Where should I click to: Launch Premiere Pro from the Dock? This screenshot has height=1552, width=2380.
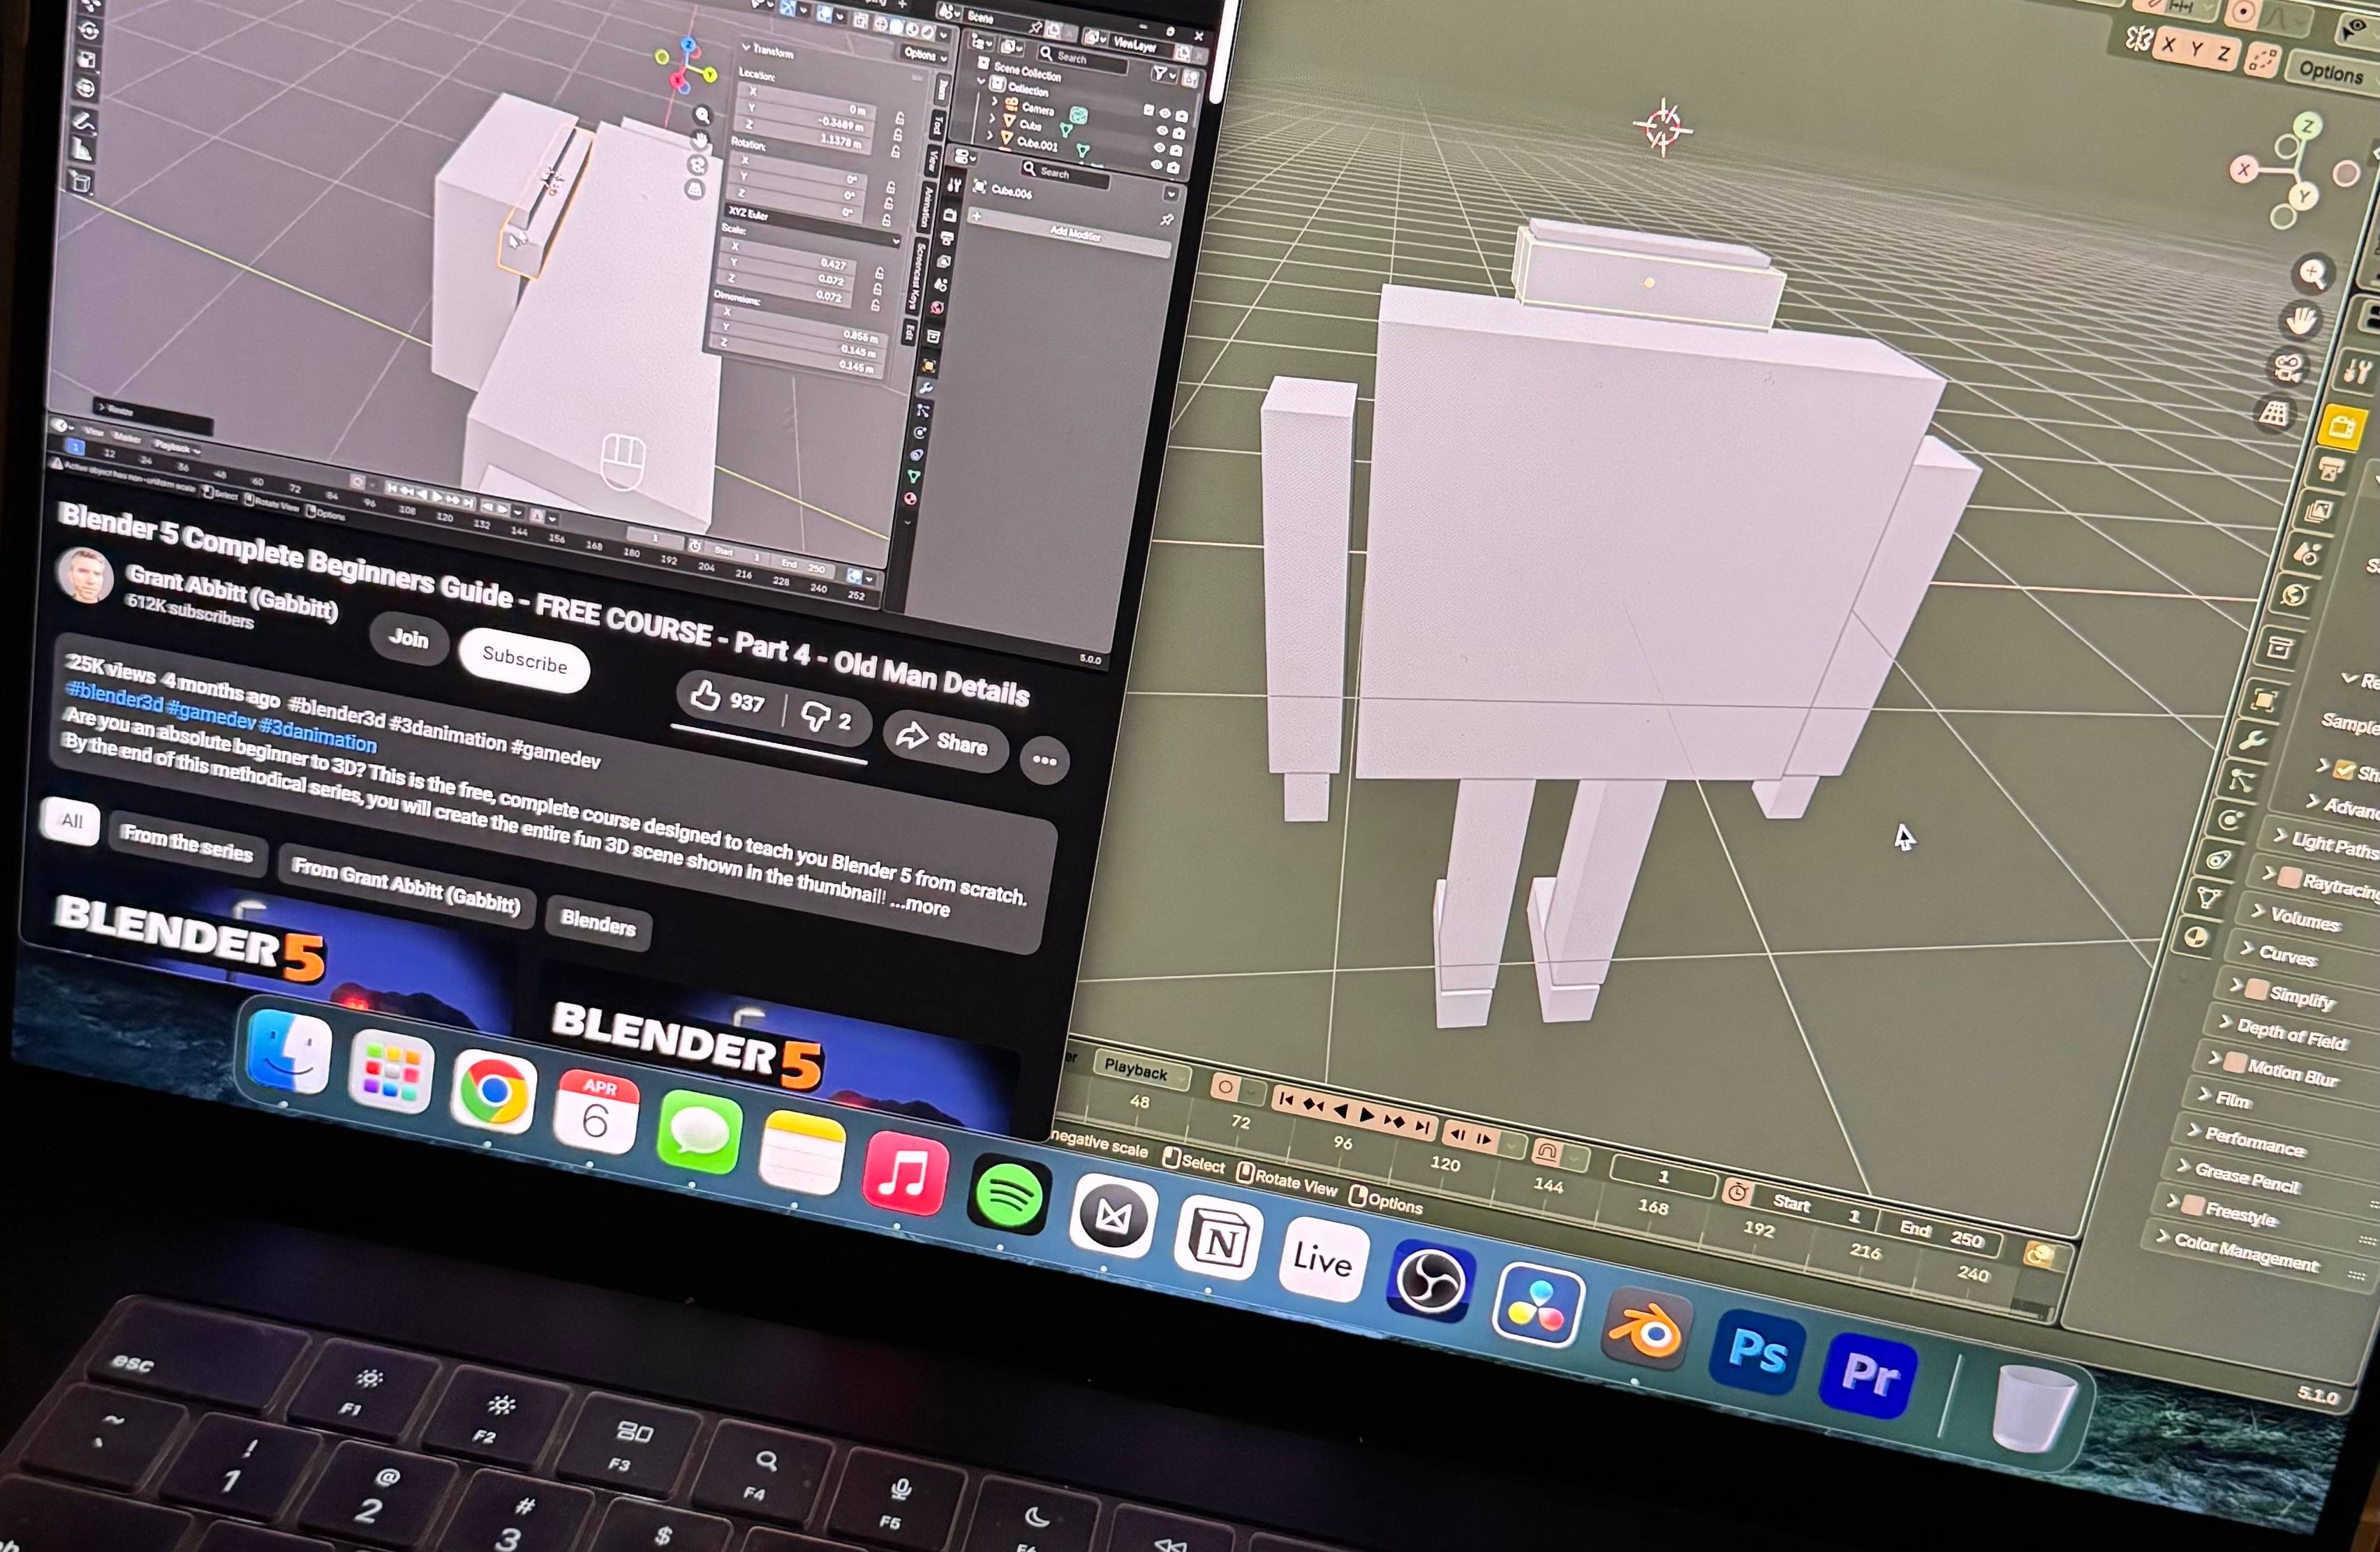(x=1868, y=1375)
